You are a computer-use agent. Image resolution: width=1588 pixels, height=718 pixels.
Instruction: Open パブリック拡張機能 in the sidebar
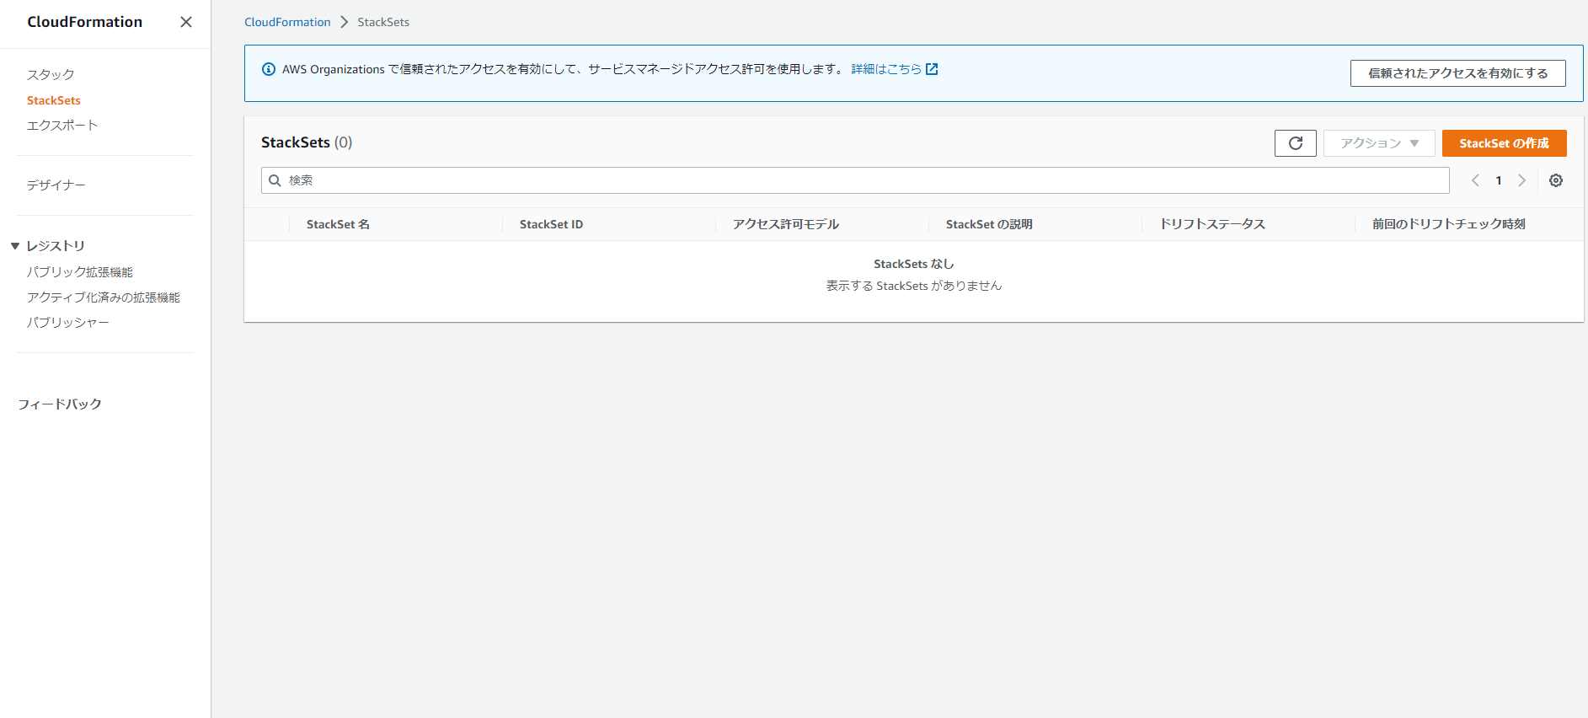80,272
